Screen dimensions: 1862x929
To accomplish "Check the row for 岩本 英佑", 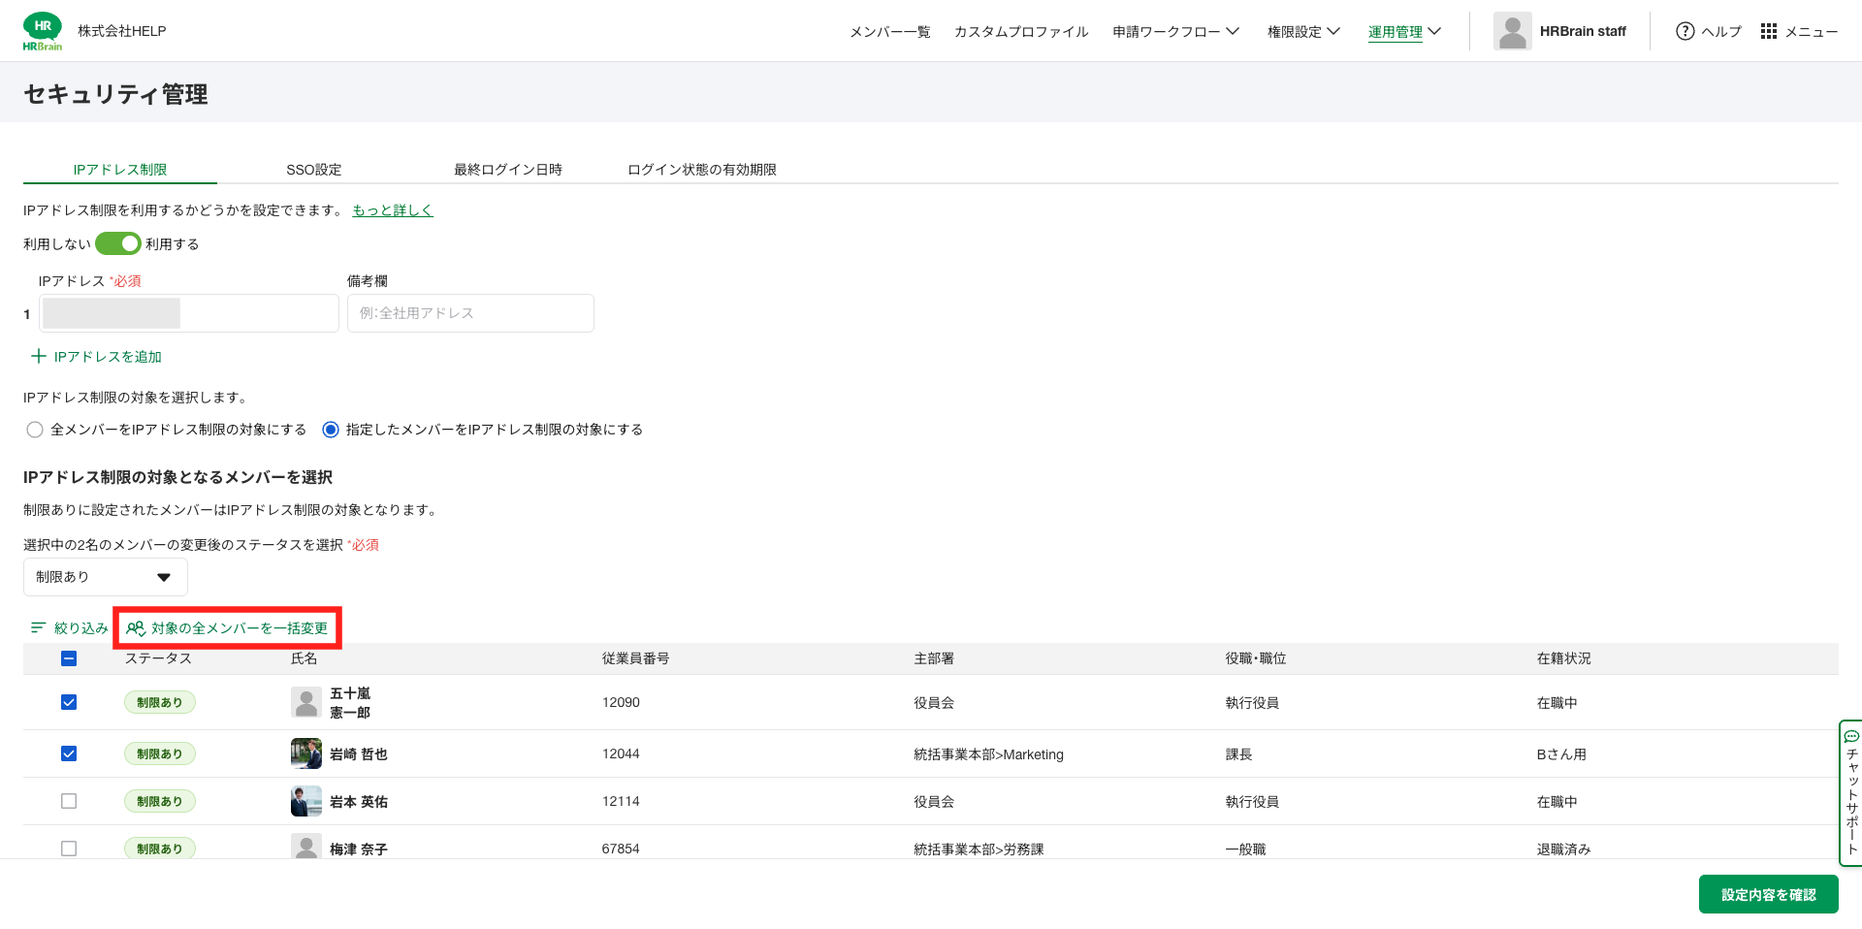I will coord(69,801).
